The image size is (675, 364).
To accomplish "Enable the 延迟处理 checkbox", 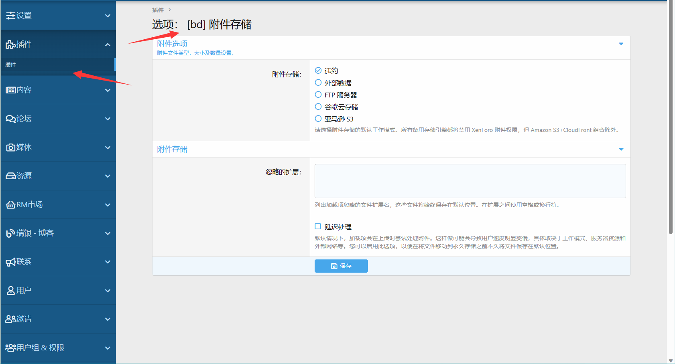I will (x=318, y=226).
